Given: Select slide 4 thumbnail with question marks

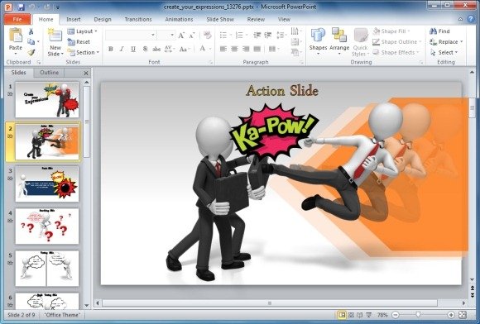Looking at the screenshot, I should [47, 226].
